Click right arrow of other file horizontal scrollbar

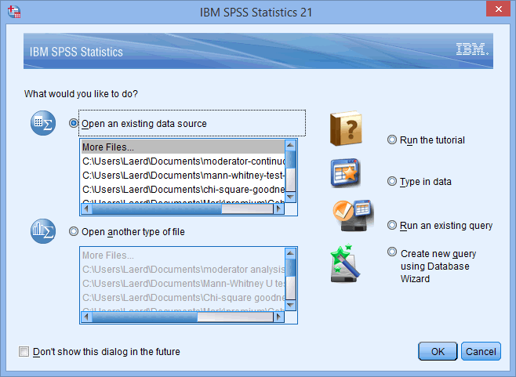click(x=278, y=317)
